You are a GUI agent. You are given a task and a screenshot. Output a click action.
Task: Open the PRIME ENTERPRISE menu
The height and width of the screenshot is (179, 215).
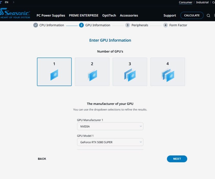[x=84, y=16]
